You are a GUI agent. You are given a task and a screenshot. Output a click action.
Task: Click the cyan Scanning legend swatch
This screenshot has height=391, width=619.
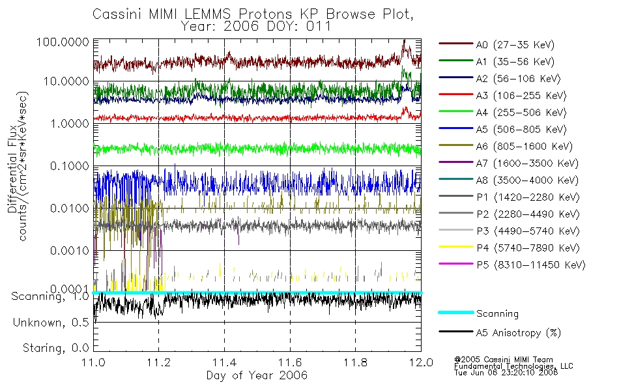(456, 312)
